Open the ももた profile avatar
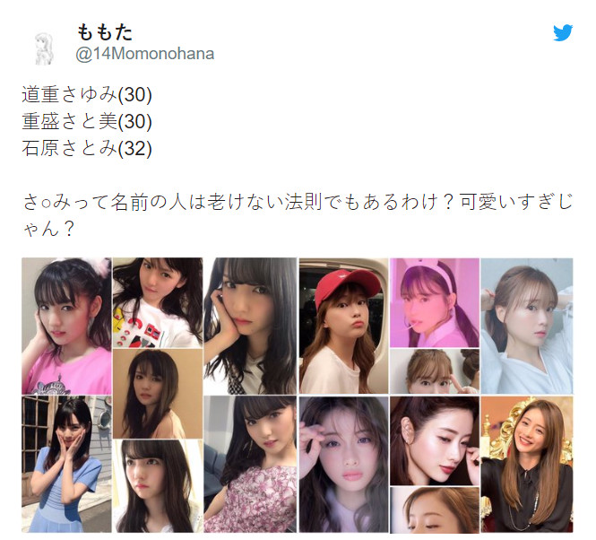The width and height of the screenshot is (596, 540). coord(45,48)
